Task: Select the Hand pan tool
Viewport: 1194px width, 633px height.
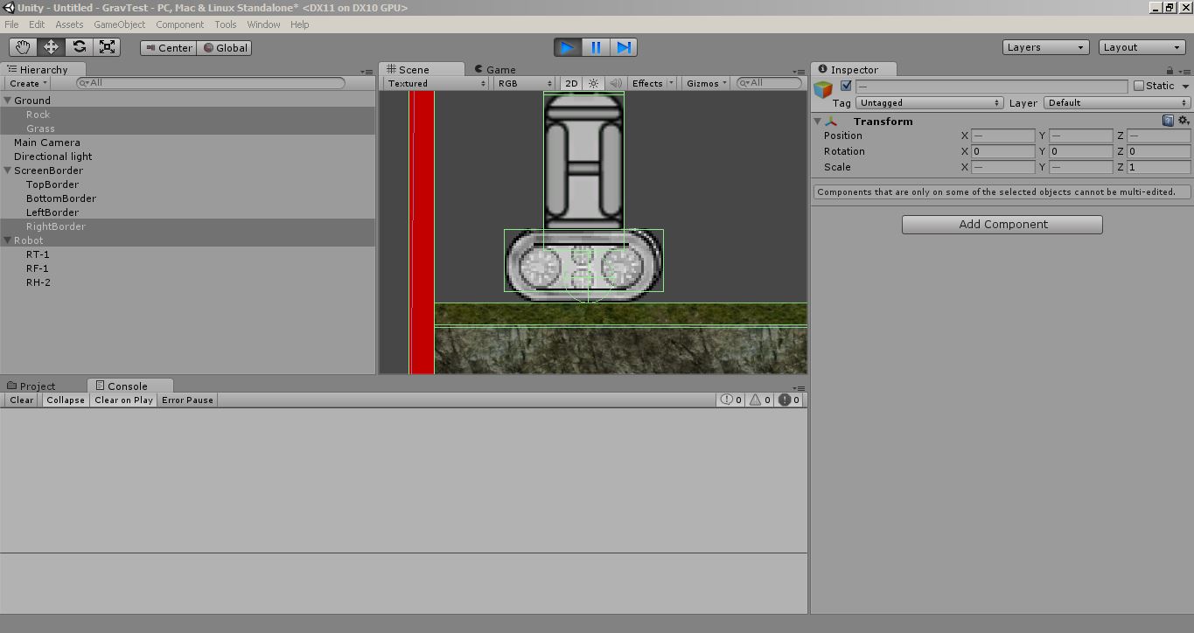Action: tap(22, 46)
